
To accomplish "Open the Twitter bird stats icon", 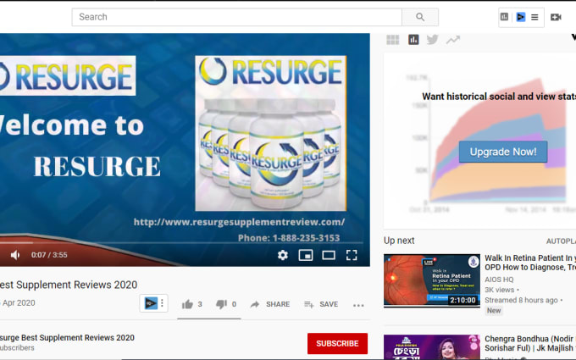I will click(432, 39).
